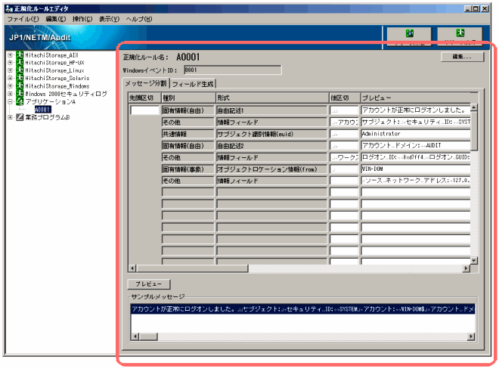The height and width of the screenshot is (369, 499).
Task: Collapse the アプリケーションA tree node
Action: (9, 101)
